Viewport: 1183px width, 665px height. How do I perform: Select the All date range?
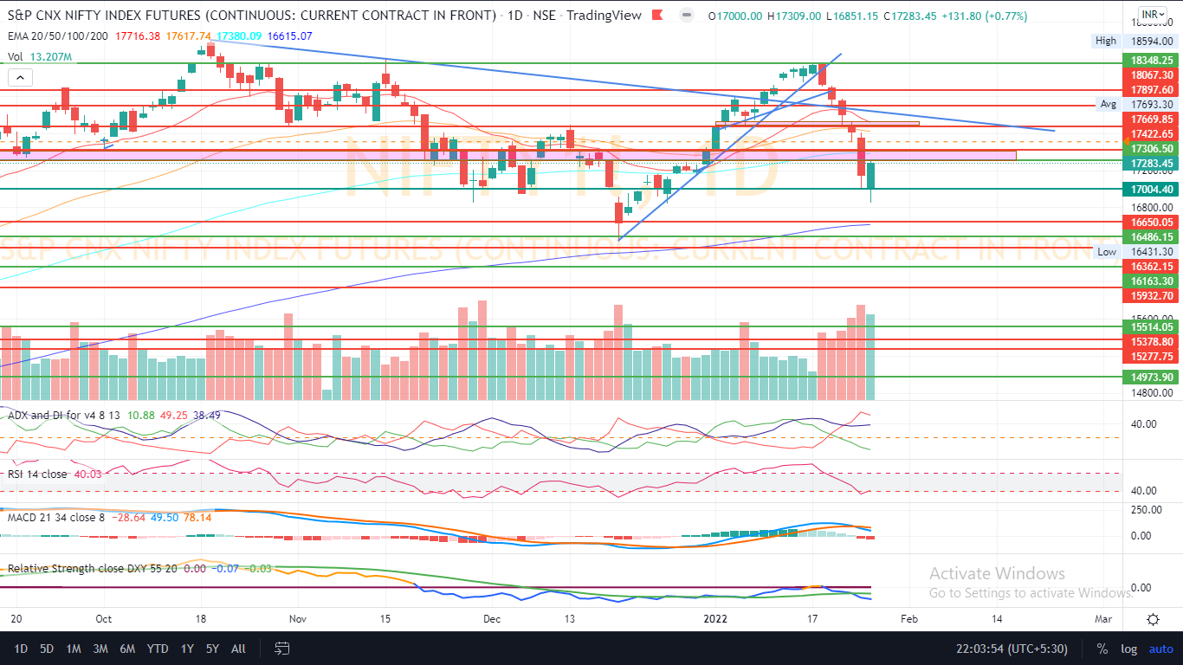point(239,649)
